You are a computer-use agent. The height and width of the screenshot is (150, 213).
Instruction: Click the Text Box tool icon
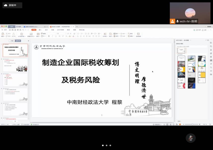[x=105, y=34]
